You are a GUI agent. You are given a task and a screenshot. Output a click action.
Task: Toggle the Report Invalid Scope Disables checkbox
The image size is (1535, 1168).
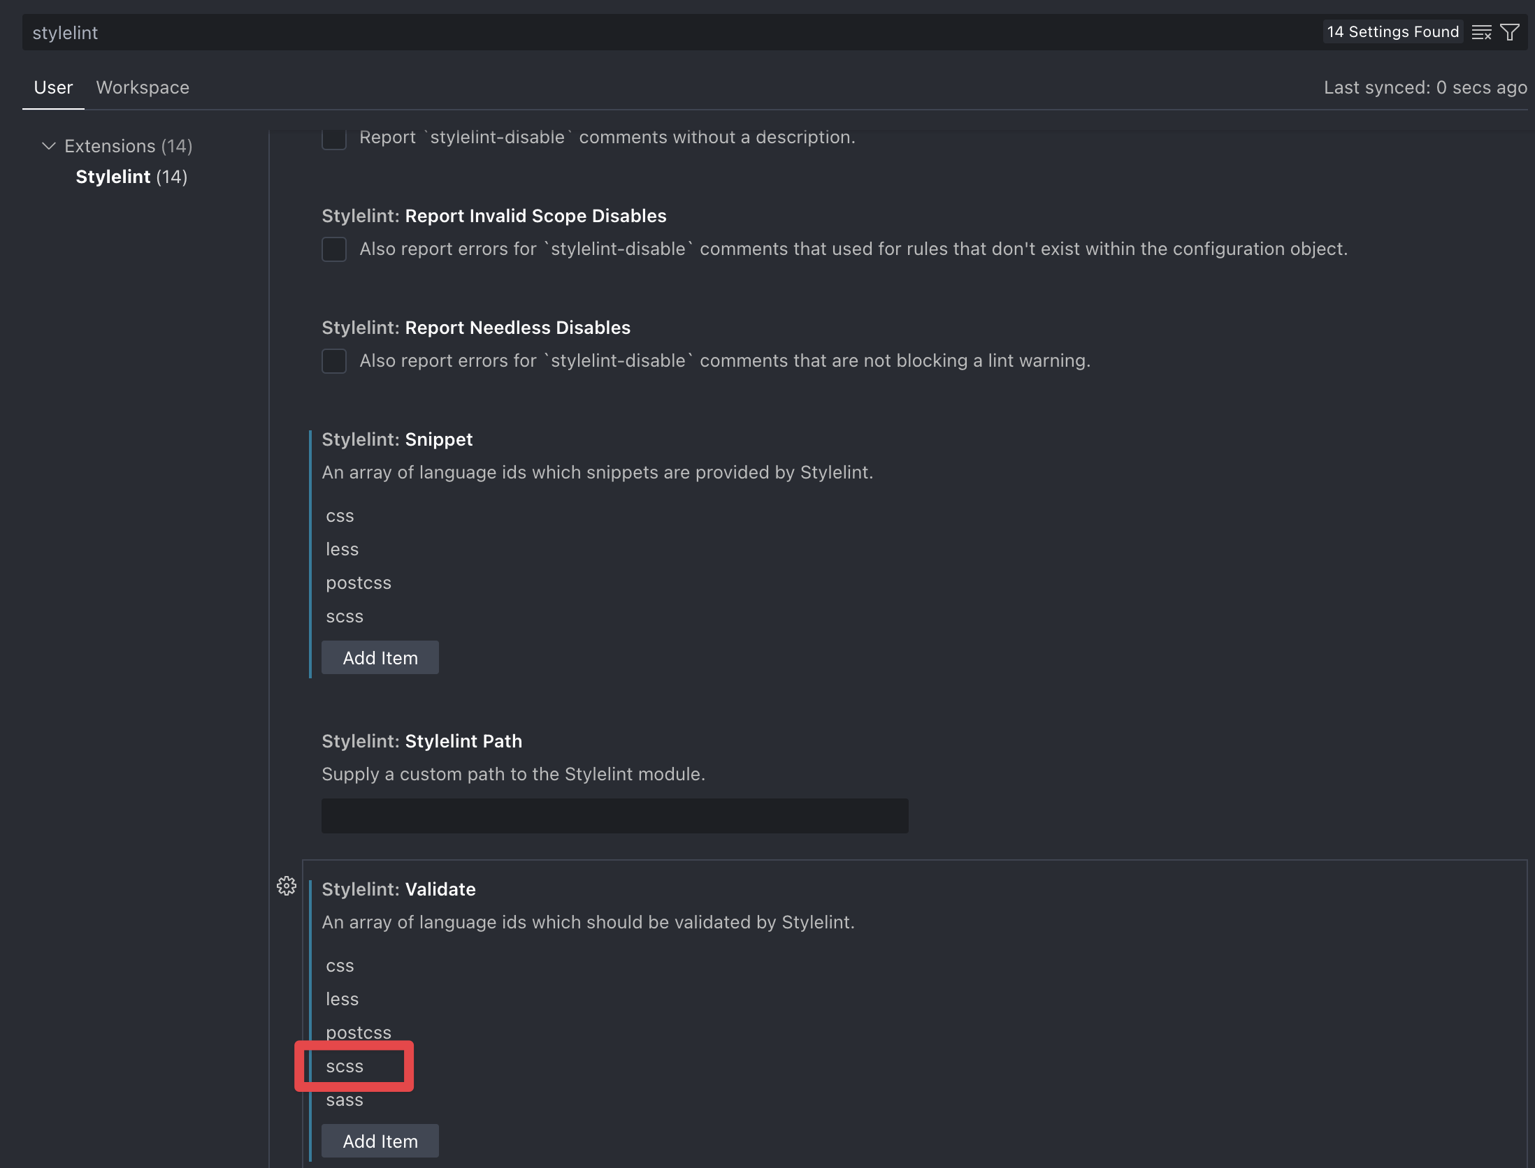334,249
